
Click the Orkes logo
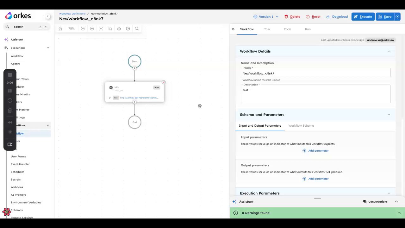(x=18, y=16)
